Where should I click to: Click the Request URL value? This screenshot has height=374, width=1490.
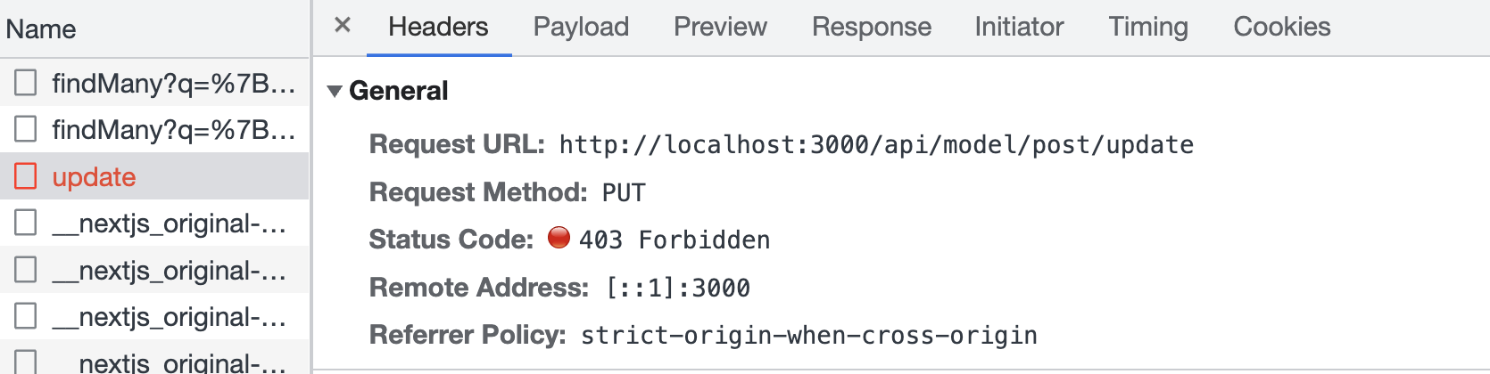tap(876, 145)
